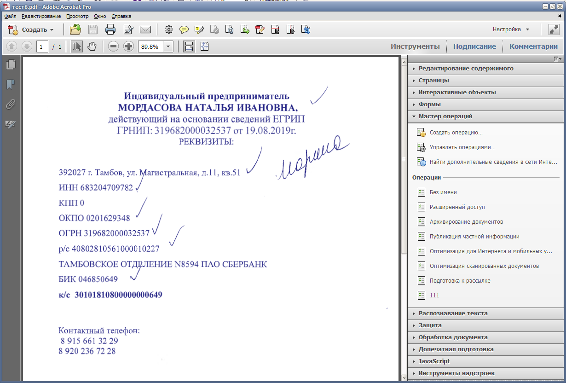
Task: Click the fit one full page icon
Action: (204, 46)
